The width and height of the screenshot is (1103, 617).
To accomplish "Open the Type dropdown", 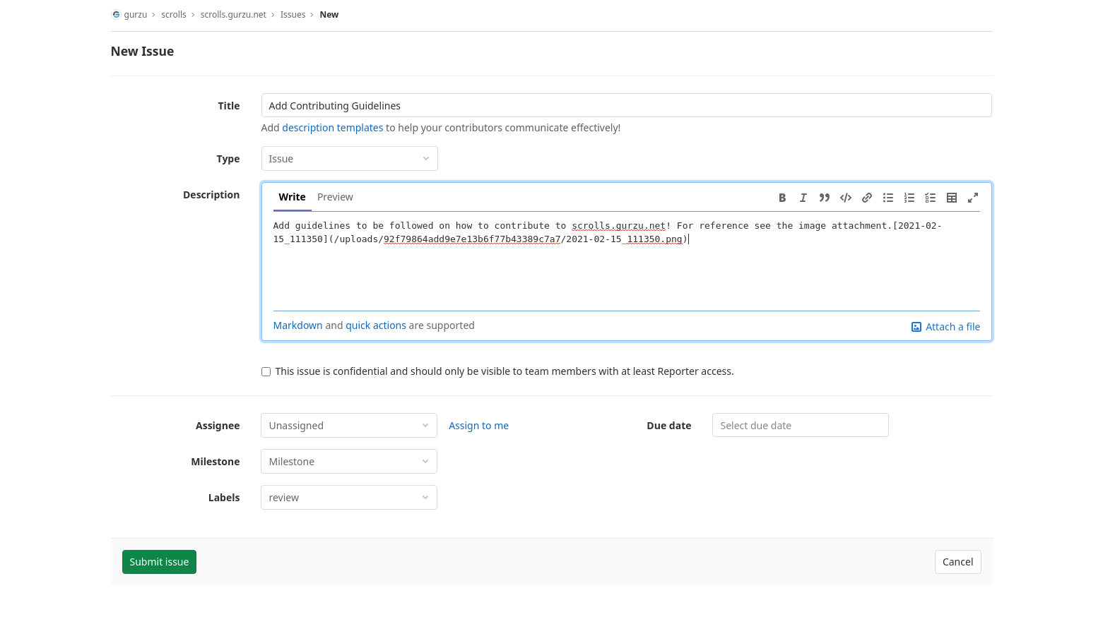I will [x=349, y=159].
